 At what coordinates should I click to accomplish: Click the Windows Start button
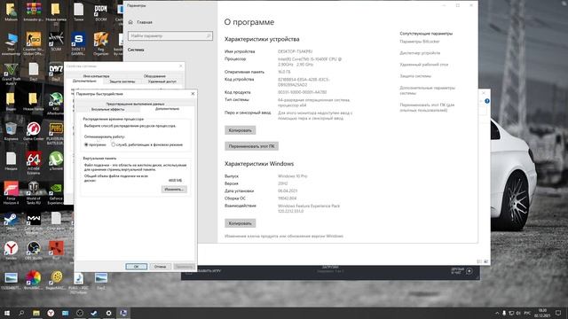click(6, 313)
